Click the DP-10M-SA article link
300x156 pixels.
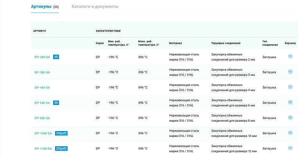(x=43, y=133)
